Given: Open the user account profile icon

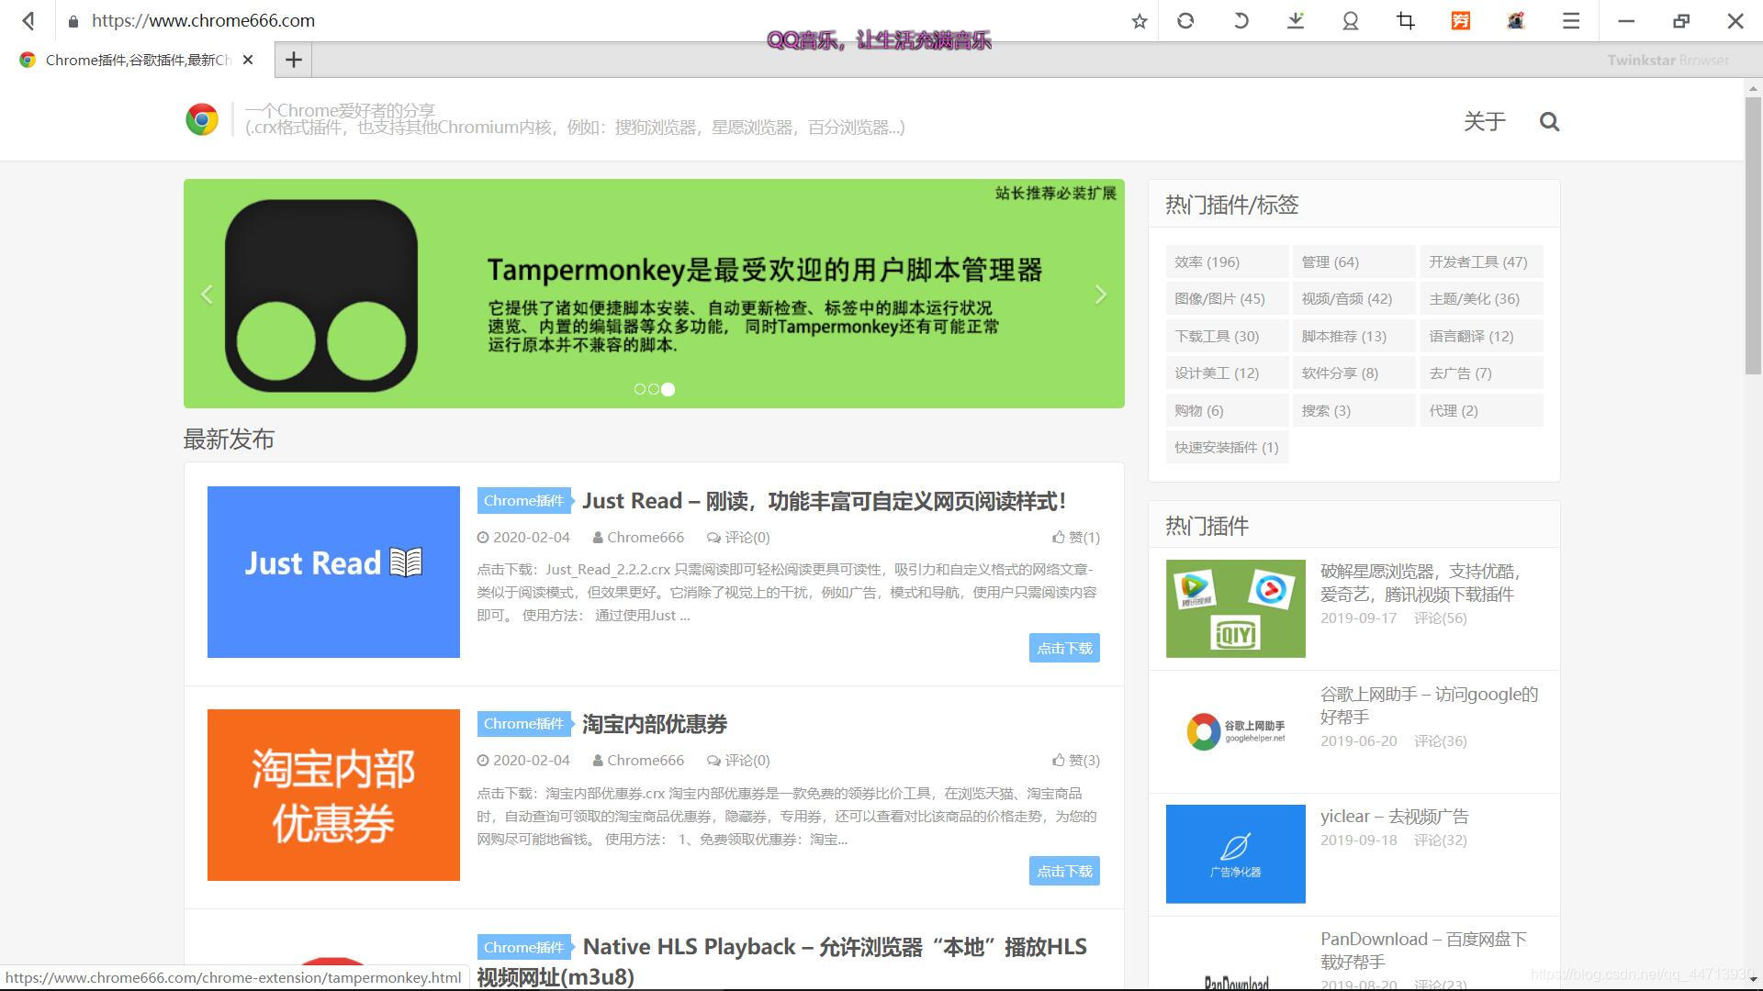Looking at the screenshot, I should click(1350, 20).
